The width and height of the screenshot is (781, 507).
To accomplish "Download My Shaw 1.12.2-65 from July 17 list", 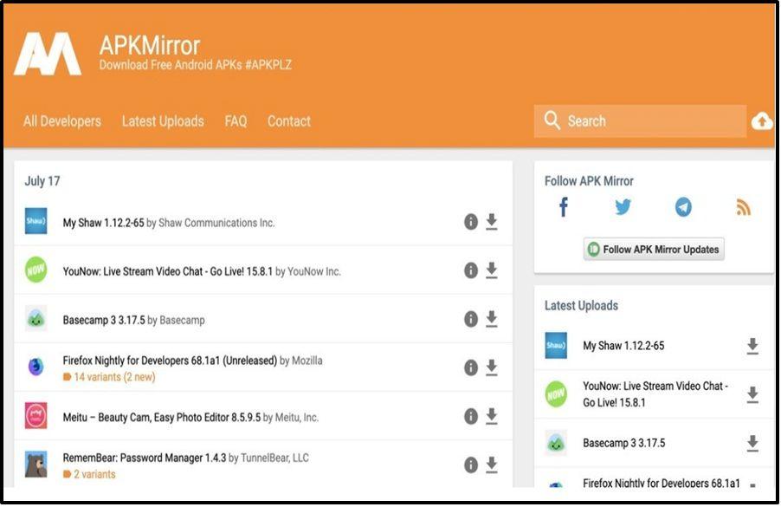I will [492, 222].
